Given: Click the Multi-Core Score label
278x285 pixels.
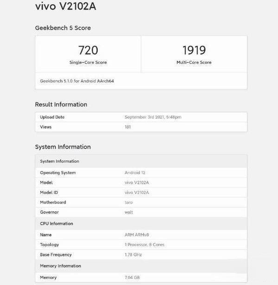Looking at the screenshot, I should coord(194,63).
